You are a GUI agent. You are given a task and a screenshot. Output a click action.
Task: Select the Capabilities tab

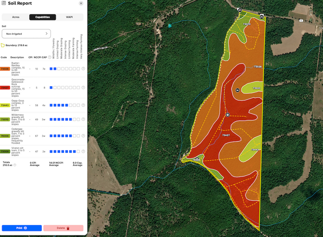(x=42, y=17)
